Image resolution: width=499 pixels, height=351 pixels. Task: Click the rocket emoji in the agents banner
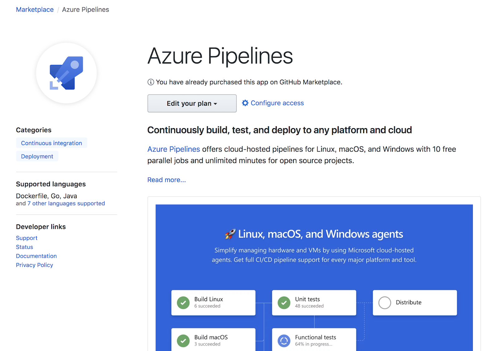(230, 234)
